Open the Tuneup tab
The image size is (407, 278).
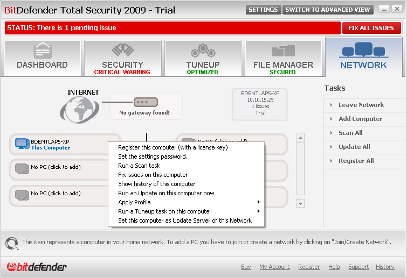pos(203,58)
